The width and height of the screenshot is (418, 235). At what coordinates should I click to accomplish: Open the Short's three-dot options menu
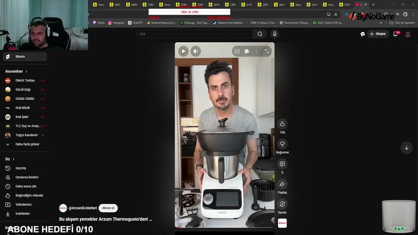(x=256, y=51)
